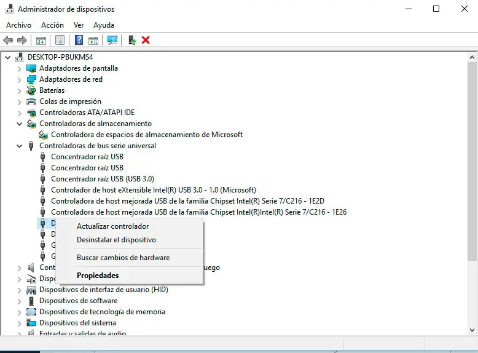Viewport: 478px width, 353px height.
Task: Expand Adaptadores de pantalla
Action: click(20, 69)
